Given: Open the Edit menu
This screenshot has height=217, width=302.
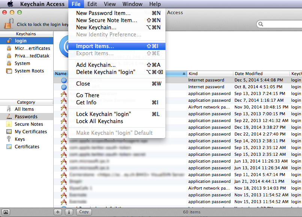Looking at the screenshot, I should click(92, 4).
